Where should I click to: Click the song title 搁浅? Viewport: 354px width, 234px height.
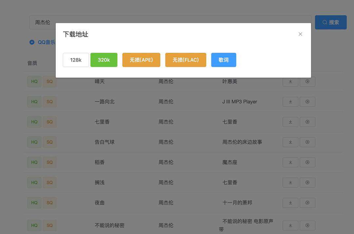[x=100, y=183]
